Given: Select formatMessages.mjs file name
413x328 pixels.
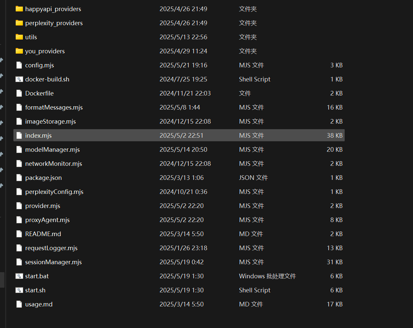Looking at the screenshot, I should coord(54,107).
